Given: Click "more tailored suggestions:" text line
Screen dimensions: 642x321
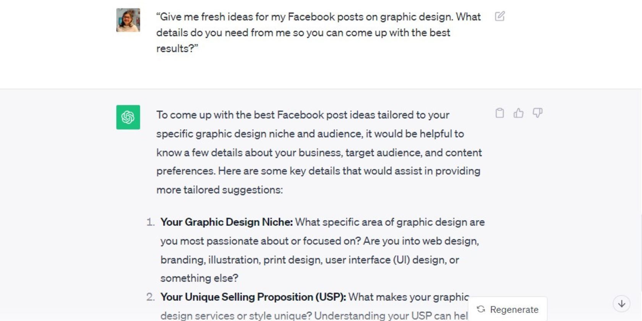Looking at the screenshot, I should coord(219,190).
